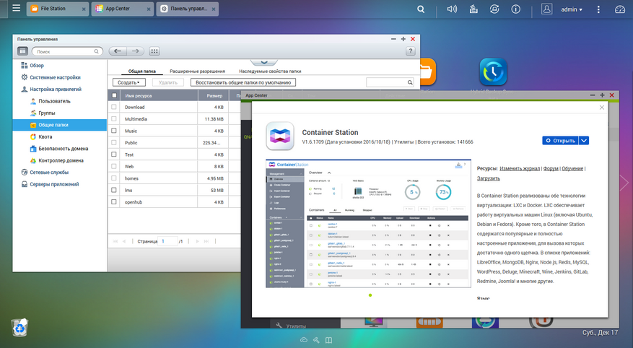Open Обзор in Control Panel sidebar
The height and width of the screenshot is (348, 633).
(x=36, y=66)
